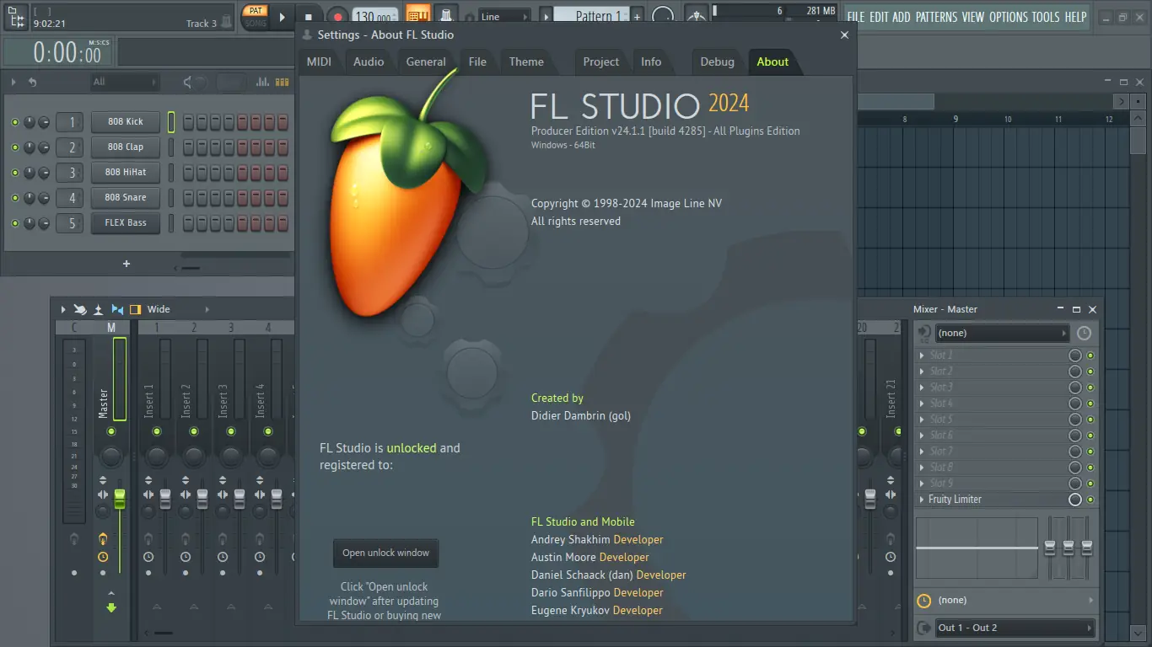Select the 808 Kick channel button

126,122
